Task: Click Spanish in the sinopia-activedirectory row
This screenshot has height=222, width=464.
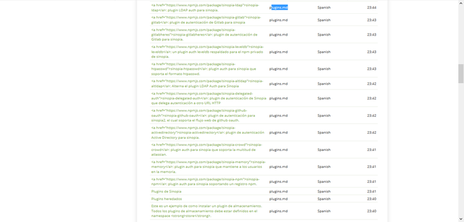Action: 324,132
